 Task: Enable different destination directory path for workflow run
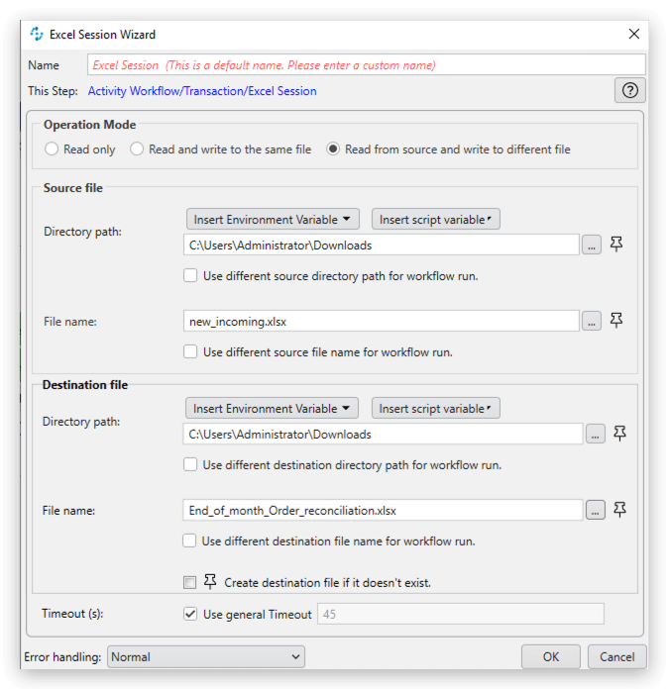tap(190, 465)
